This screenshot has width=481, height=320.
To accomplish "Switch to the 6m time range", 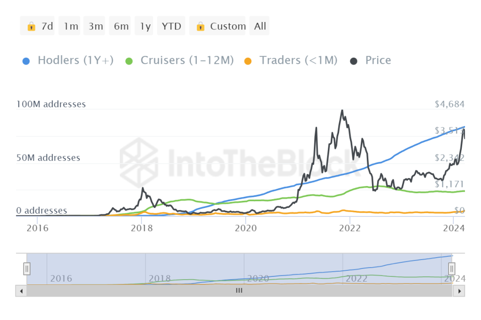I will 121,26.
